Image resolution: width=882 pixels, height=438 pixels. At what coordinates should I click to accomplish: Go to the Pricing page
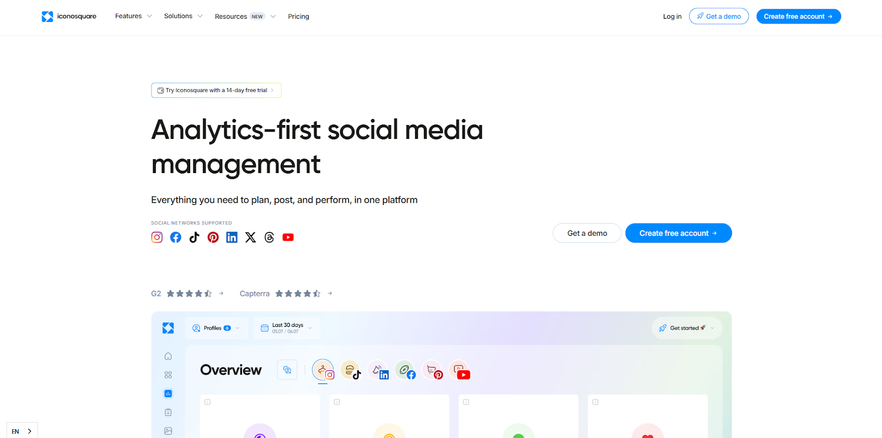pyautogui.click(x=298, y=17)
